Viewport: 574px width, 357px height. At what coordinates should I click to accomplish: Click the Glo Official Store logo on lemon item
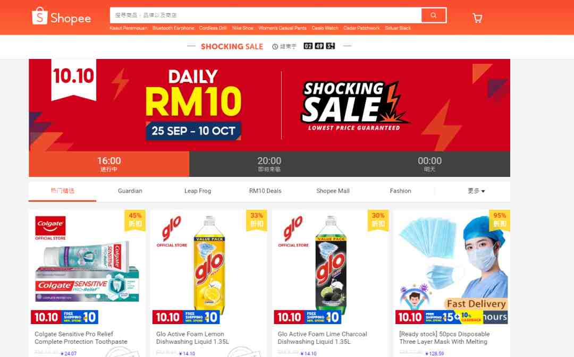click(172, 232)
